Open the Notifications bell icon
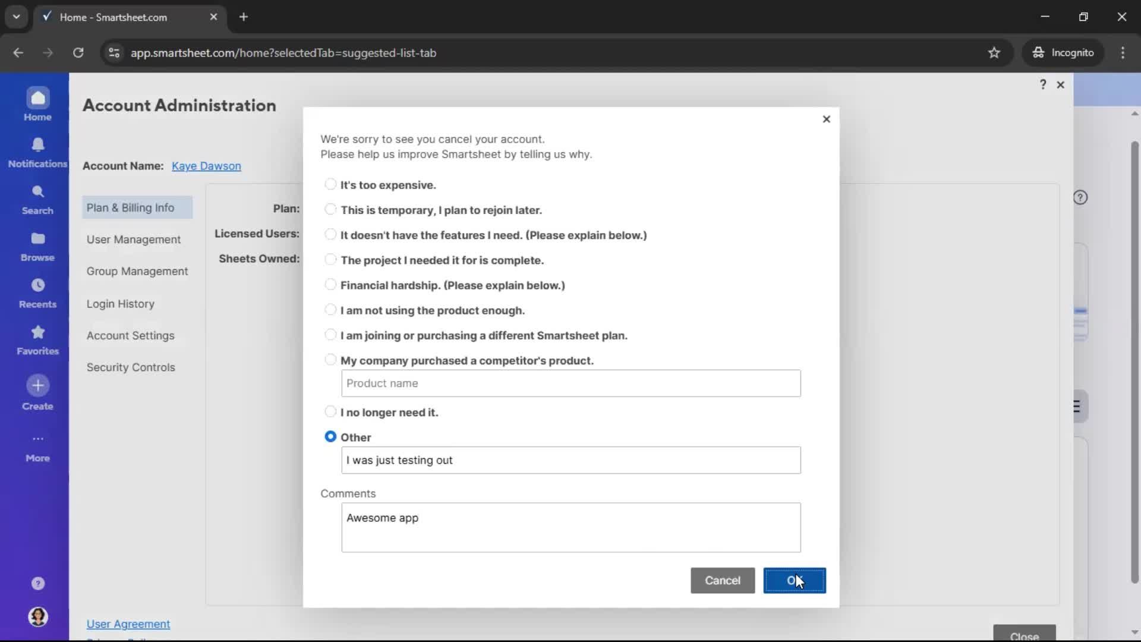Image resolution: width=1141 pixels, height=642 pixels. pyautogui.click(x=37, y=145)
